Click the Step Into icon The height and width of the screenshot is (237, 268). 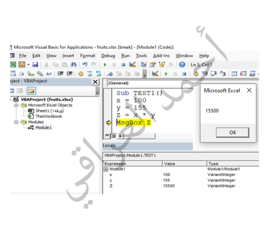(204, 74)
